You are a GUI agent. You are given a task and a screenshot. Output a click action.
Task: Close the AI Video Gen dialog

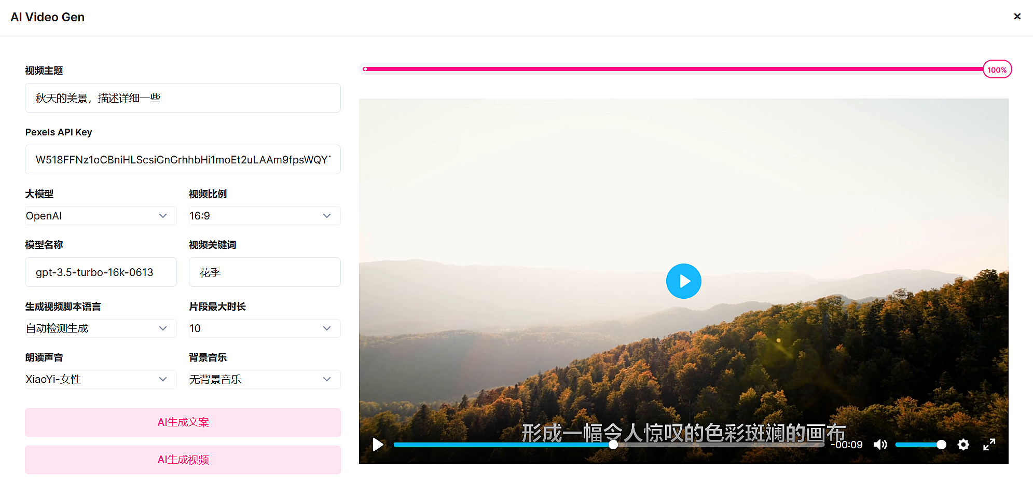(x=1017, y=17)
